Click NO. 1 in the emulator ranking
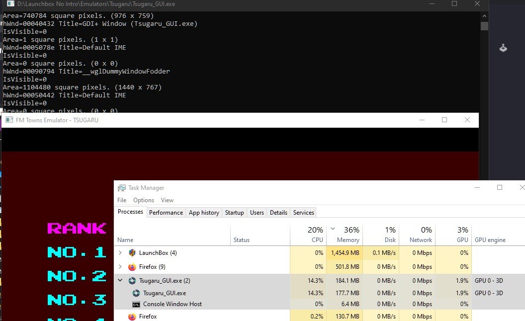 [77, 252]
